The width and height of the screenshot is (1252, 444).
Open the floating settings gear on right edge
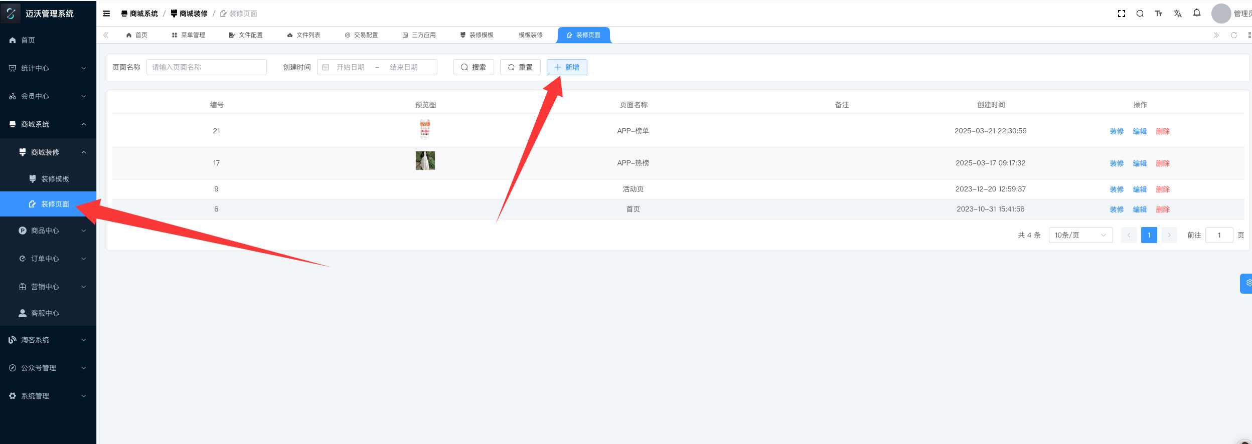1246,283
